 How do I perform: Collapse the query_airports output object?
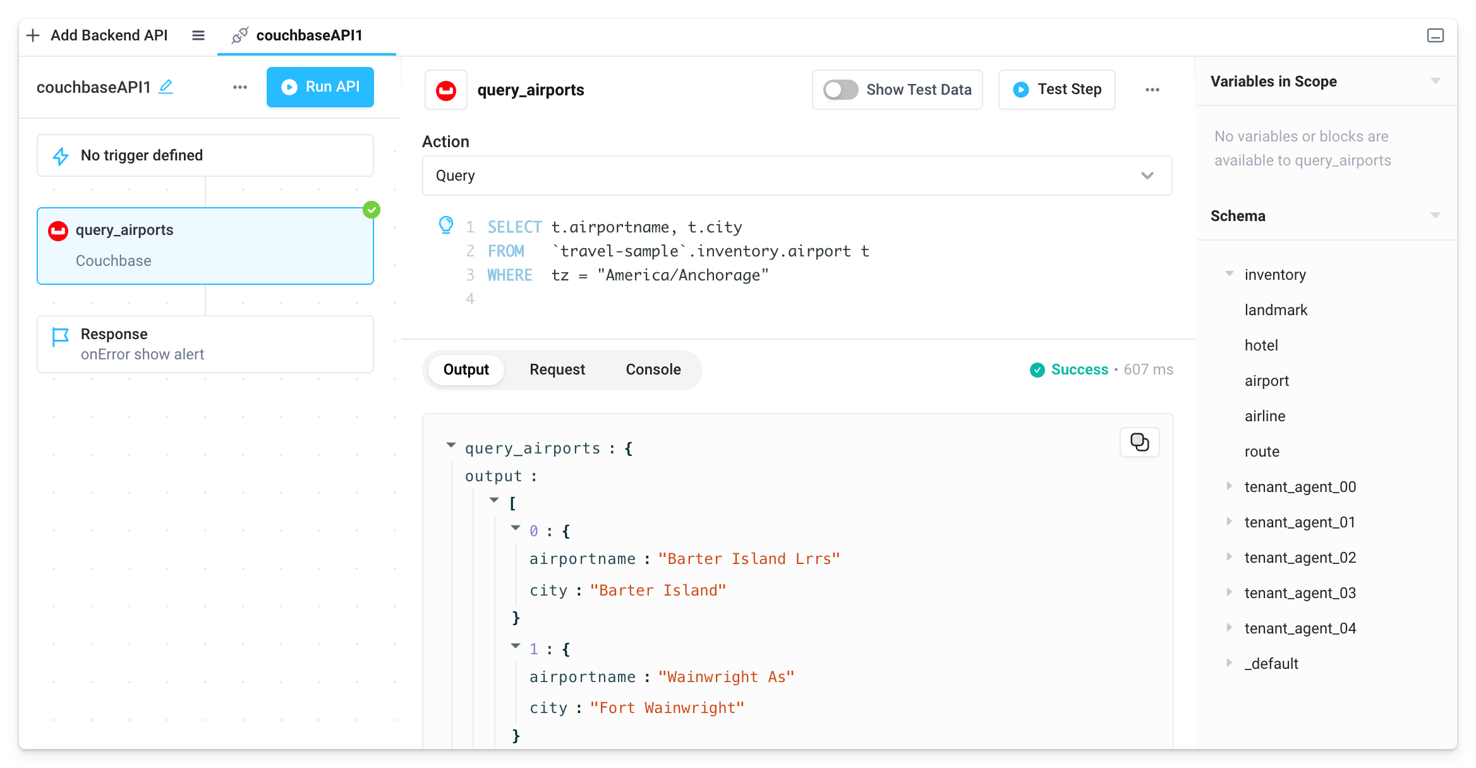(x=451, y=445)
